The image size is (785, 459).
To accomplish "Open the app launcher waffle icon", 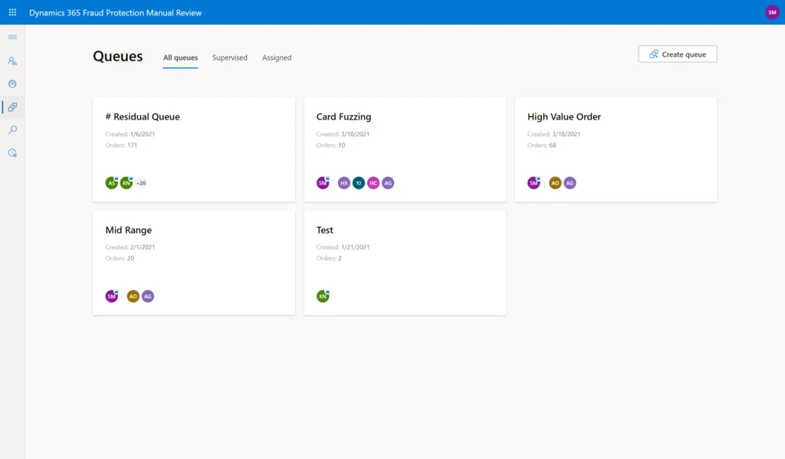I will 12,12.
